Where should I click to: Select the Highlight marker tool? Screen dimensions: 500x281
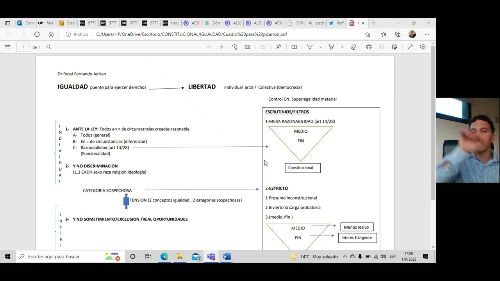click(332, 47)
